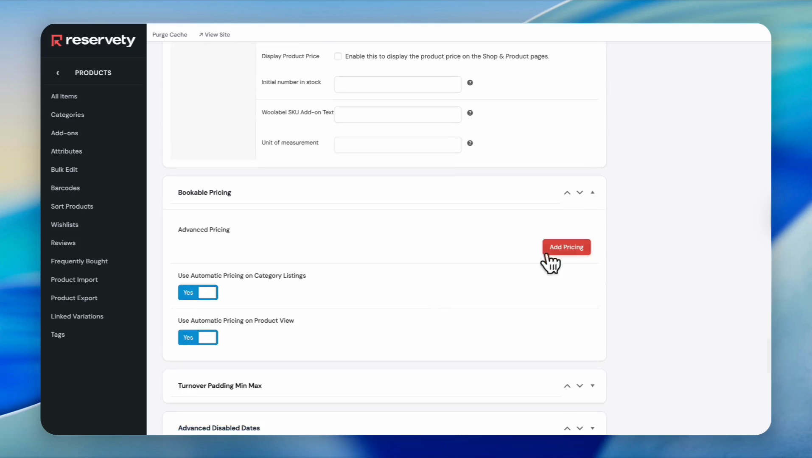Open the View Site link
The height and width of the screenshot is (458, 812).
point(214,35)
